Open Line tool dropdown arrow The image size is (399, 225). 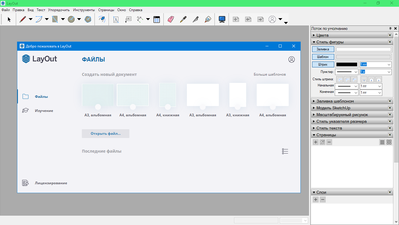[31, 19]
